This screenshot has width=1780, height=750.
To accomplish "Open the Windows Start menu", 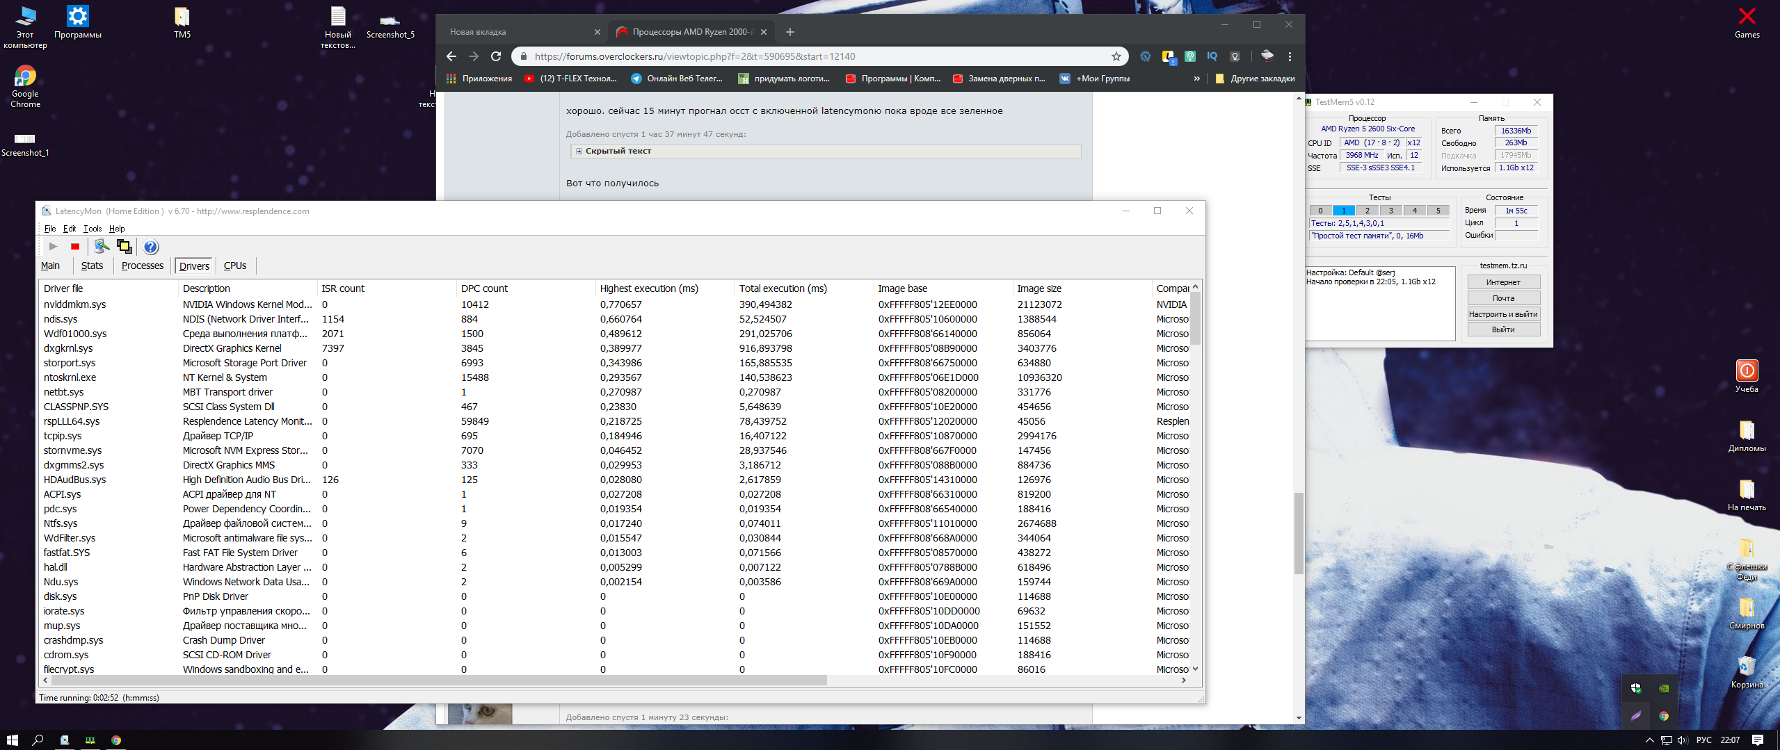I will 13,740.
